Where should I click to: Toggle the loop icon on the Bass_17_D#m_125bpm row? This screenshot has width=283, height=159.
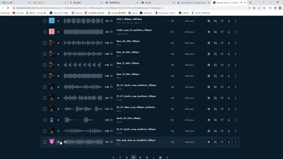click(x=111, y=65)
